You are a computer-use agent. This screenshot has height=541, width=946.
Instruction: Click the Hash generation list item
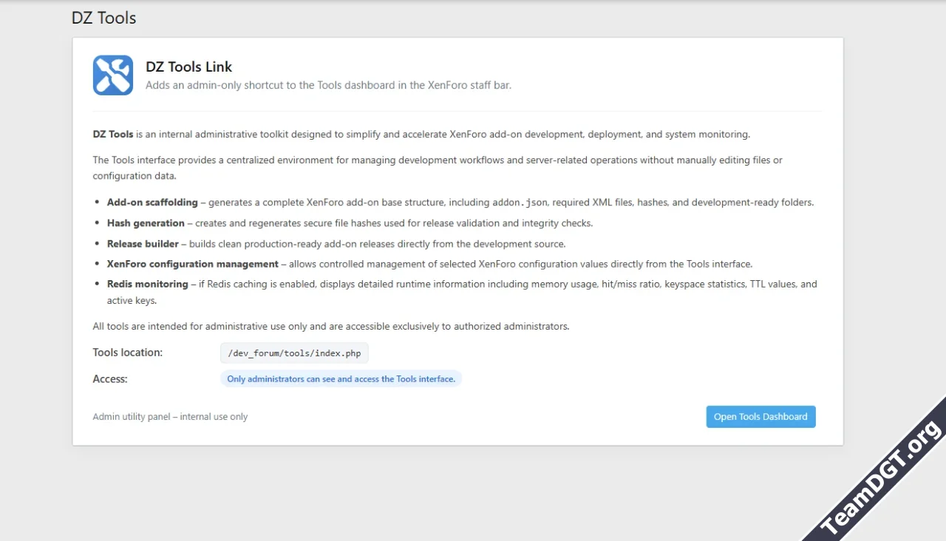[x=145, y=222]
